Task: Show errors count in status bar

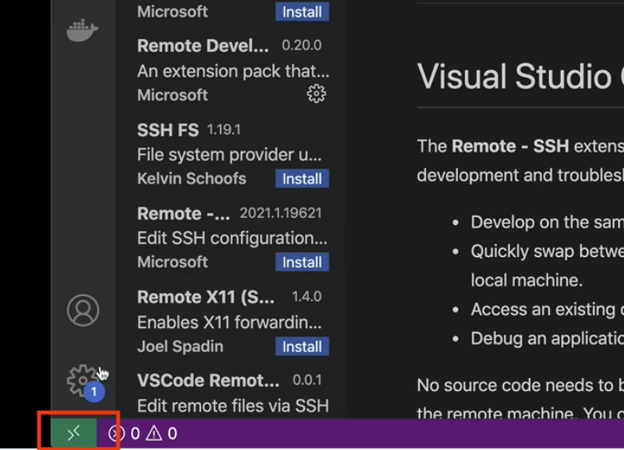Action: pyautogui.click(x=124, y=433)
